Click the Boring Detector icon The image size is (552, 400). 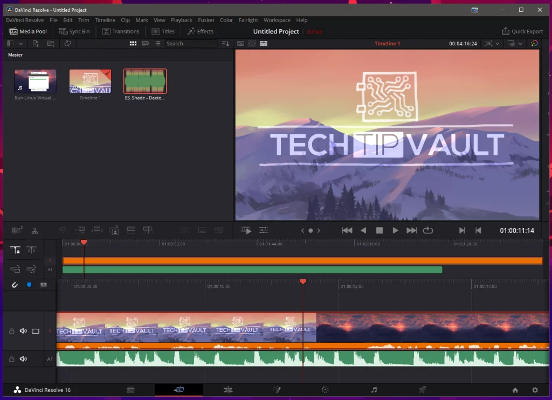click(x=17, y=230)
